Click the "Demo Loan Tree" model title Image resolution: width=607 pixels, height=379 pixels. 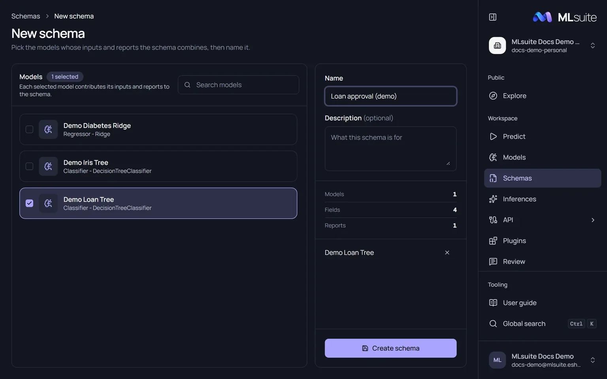click(89, 199)
